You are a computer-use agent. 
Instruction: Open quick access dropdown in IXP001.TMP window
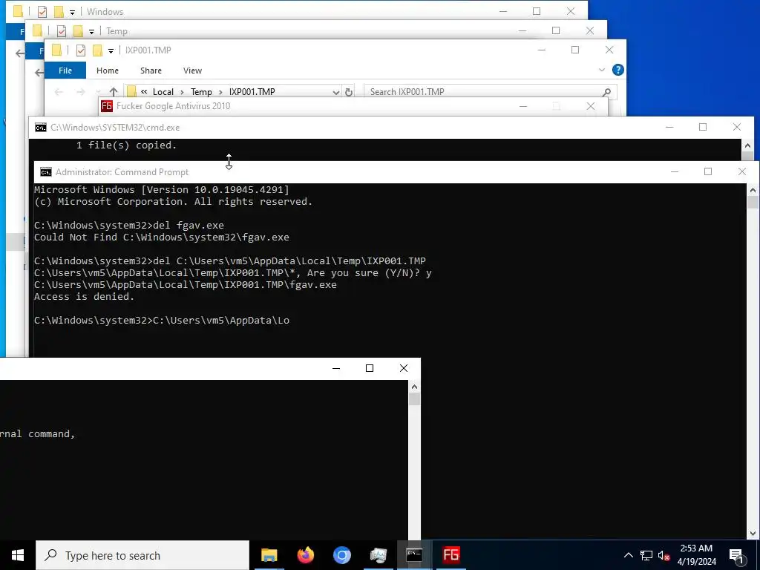[x=111, y=51]
